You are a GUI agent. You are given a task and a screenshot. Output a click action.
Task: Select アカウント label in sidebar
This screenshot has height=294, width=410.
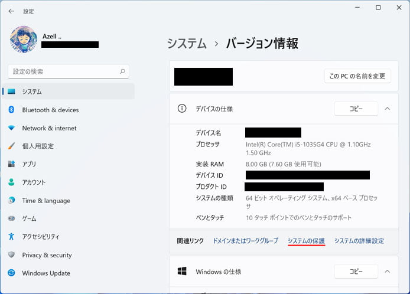click(x=34, y=182)
